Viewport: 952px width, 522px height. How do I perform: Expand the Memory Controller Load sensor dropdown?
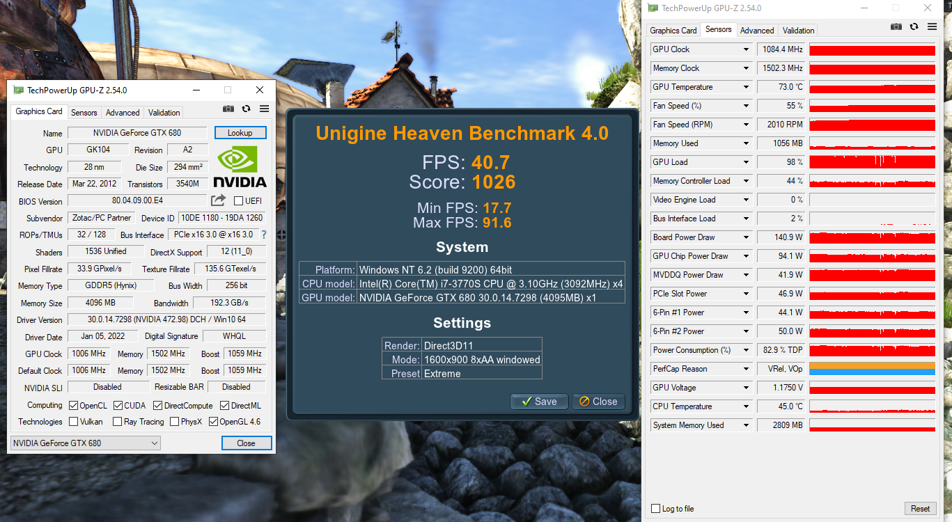(747, 181)
